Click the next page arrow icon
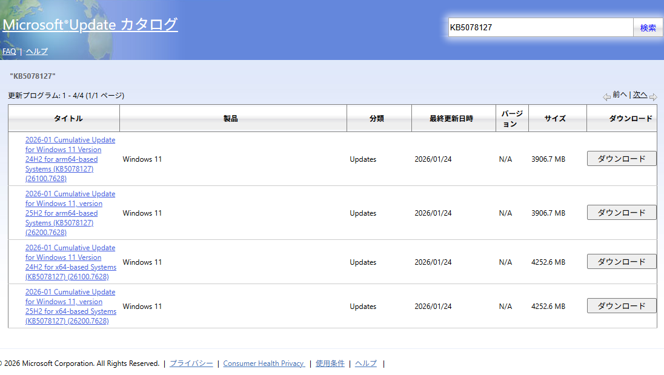Screen dimensions: 664x375 [654, 96]
